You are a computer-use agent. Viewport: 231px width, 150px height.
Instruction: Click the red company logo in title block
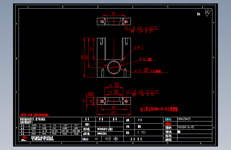25,138
